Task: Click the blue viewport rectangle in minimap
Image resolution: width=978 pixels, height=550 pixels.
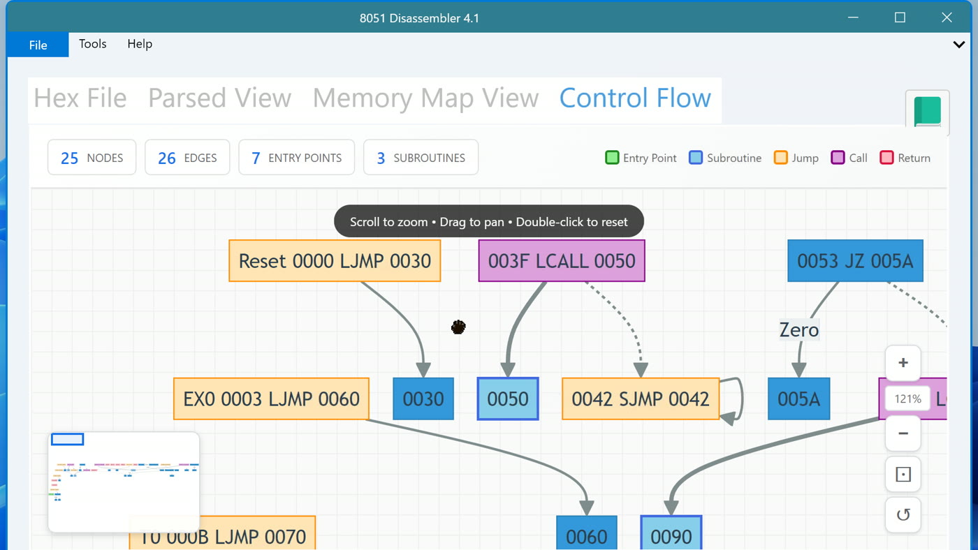Action: pos(68,439)
